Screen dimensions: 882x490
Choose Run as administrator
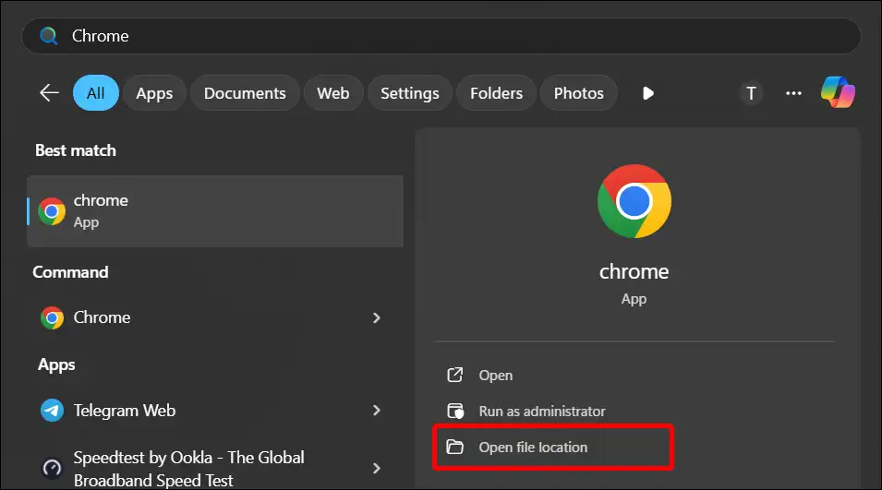(542, 412)
